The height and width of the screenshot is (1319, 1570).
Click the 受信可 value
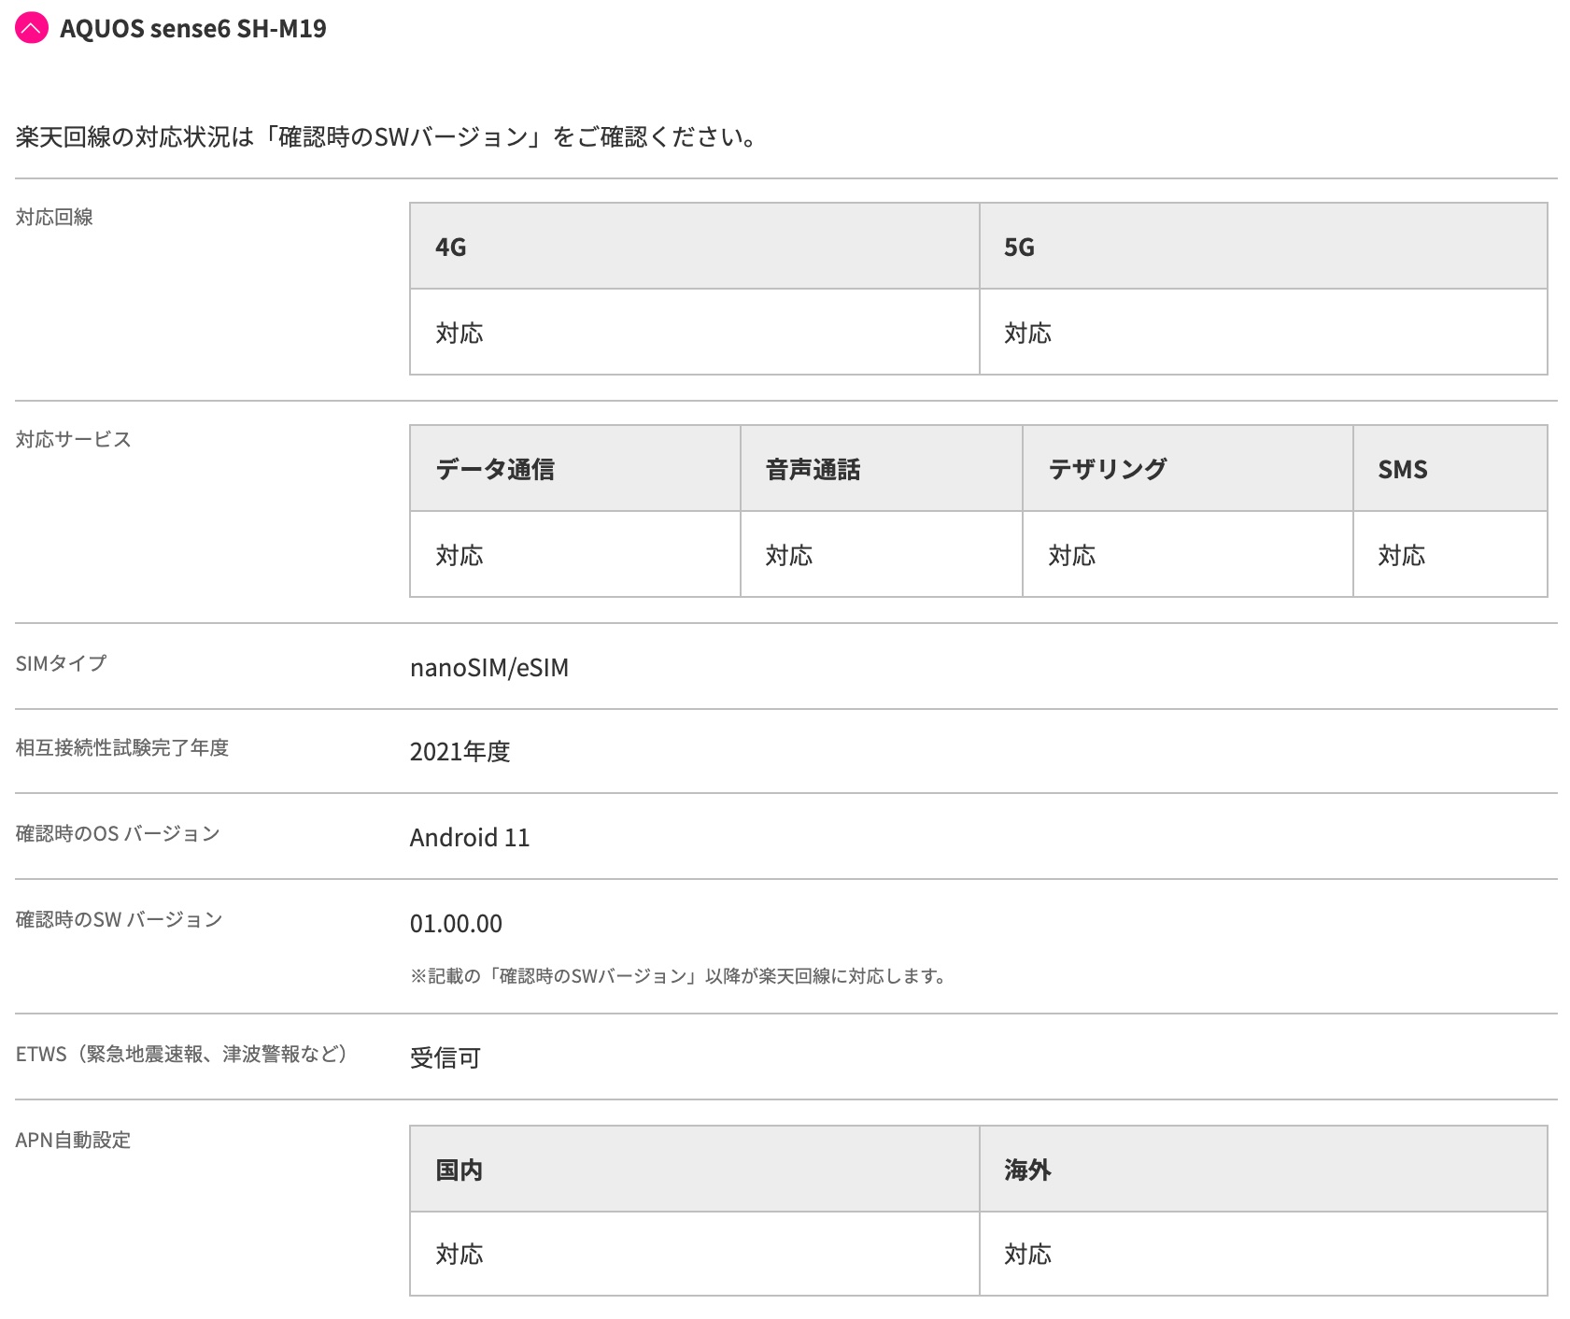[446, 1058]
